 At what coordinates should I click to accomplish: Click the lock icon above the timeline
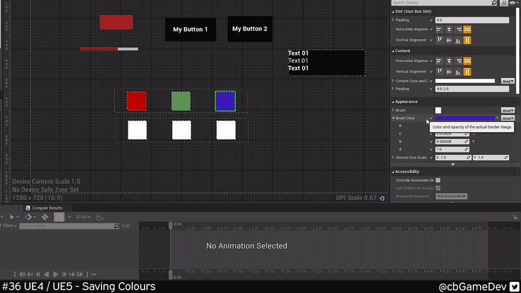click(x=59, y=217)
